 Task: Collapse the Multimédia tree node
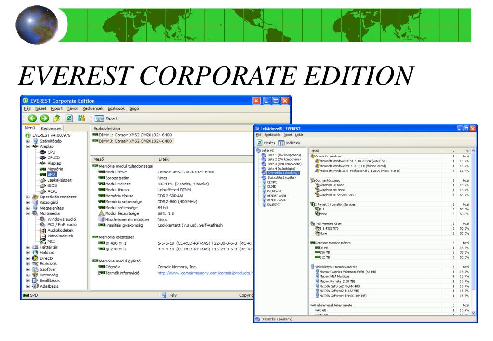point(28,214)
